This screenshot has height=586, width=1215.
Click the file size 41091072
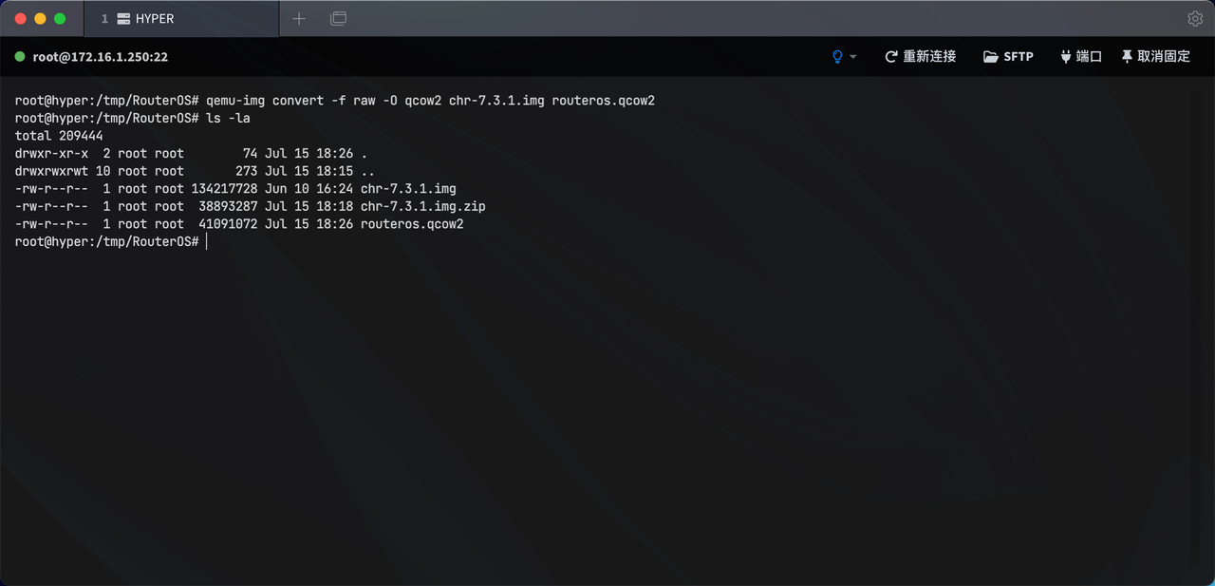tap(228, 224)
